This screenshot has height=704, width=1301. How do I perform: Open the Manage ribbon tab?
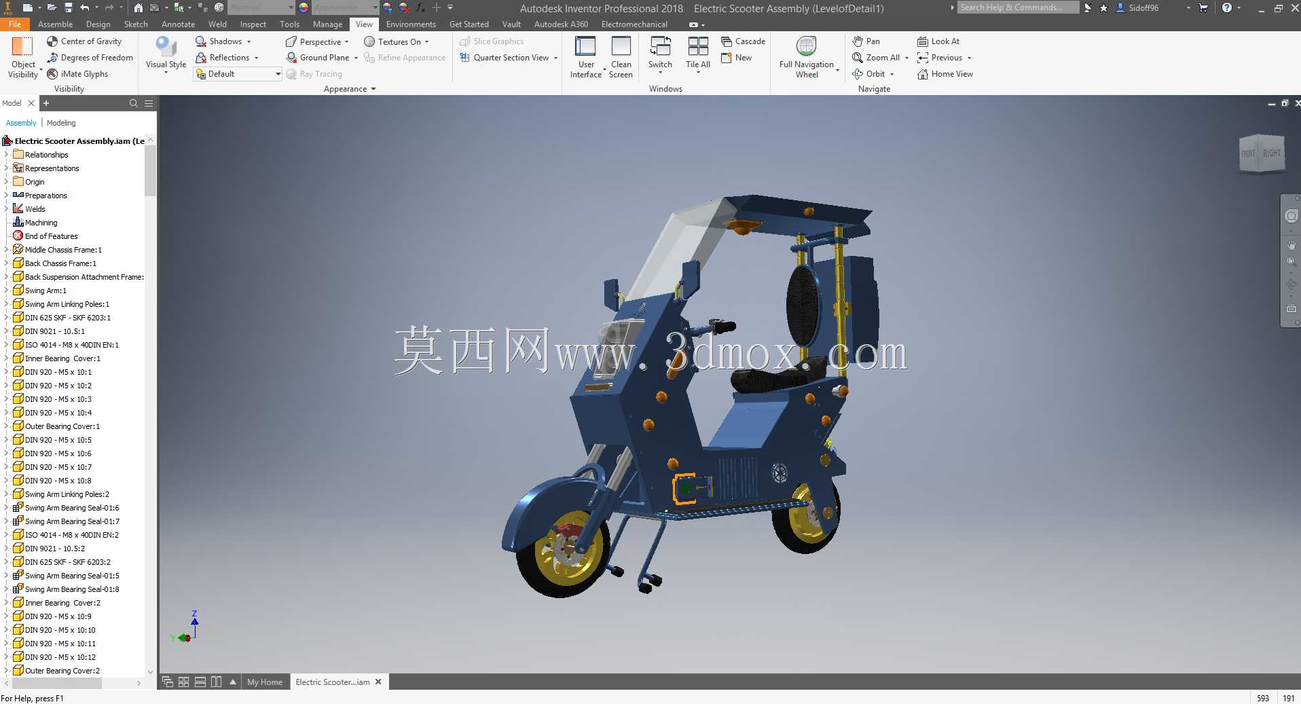point(327,24)
